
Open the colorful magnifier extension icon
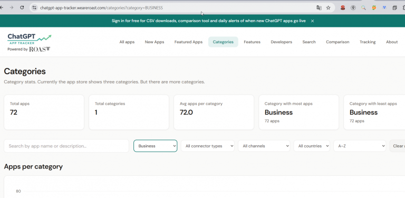[x=363, y=8]
